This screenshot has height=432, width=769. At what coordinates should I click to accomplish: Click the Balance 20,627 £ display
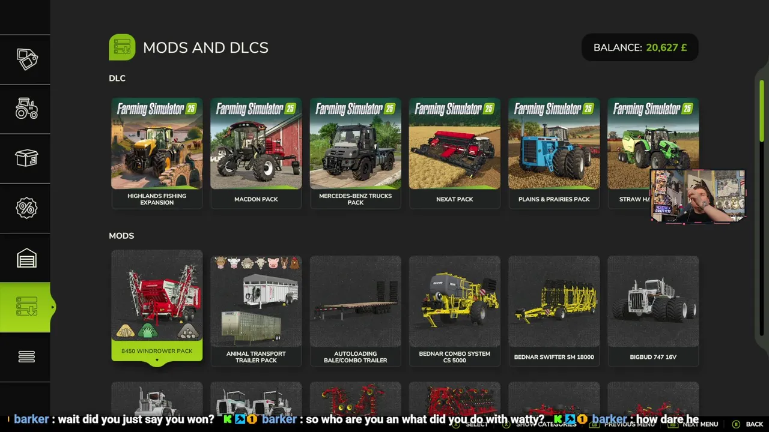[x=640, y=47]
